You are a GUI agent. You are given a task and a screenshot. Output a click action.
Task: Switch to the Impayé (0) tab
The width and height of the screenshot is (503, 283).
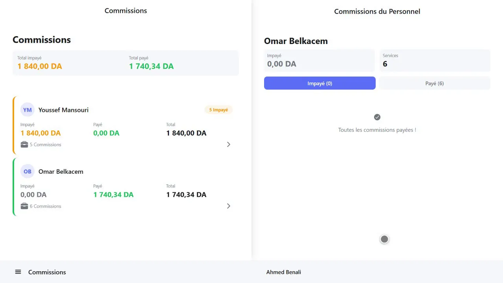pos(320,83)
